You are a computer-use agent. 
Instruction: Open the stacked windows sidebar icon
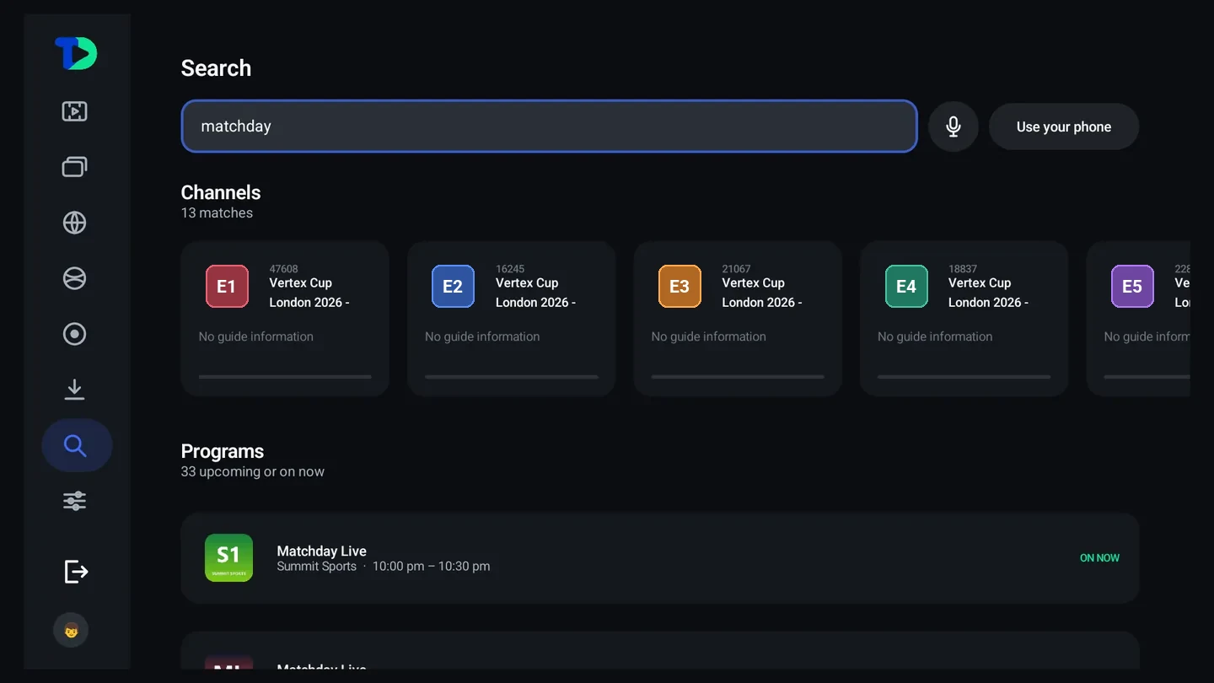75,167
